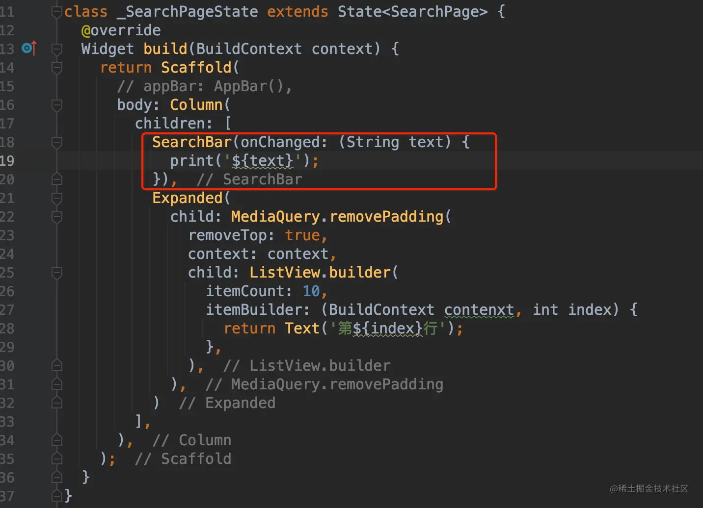Click the // ListView.builder closing comment
703x508 pixels.
(x=307, y=366)
